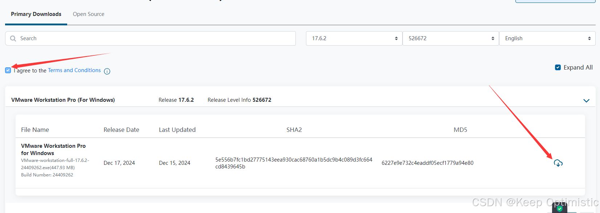Click the cloud download icon for VMware Workstation Pro

(558, 163)
